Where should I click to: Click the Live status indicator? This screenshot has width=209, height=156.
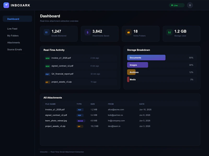(177, 5)
